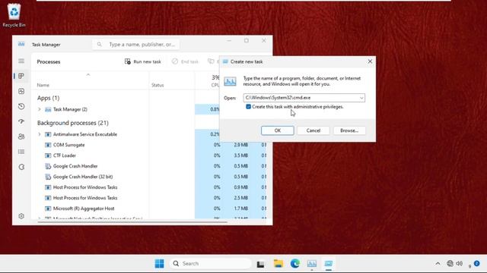Click Task Manager icon in taskbar

pyautogui.click(x=312, y=263)
